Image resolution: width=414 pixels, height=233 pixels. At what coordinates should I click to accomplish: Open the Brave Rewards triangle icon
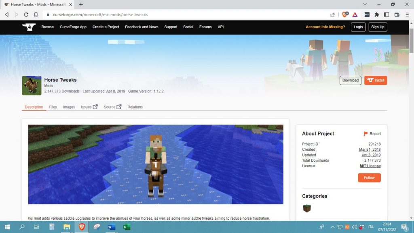point(355,15)
